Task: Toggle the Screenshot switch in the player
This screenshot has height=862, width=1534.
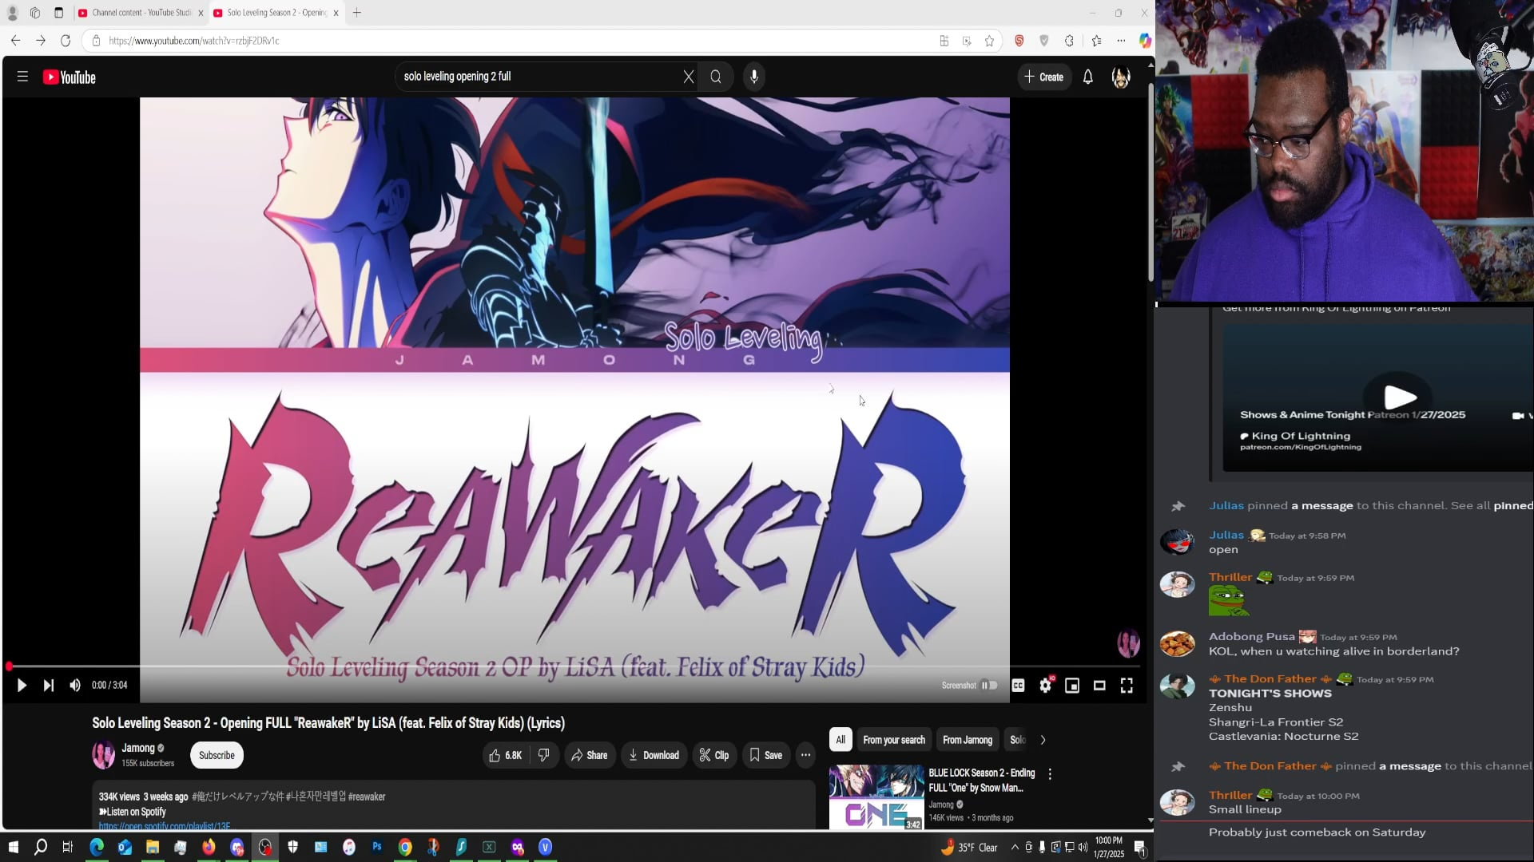Action: point(989,686)
